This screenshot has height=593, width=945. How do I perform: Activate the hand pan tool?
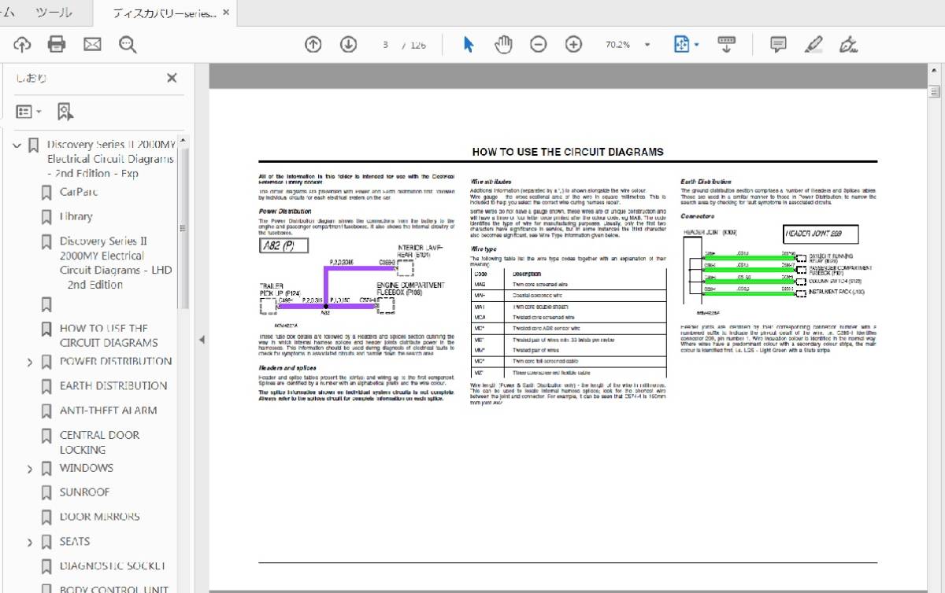503,44
